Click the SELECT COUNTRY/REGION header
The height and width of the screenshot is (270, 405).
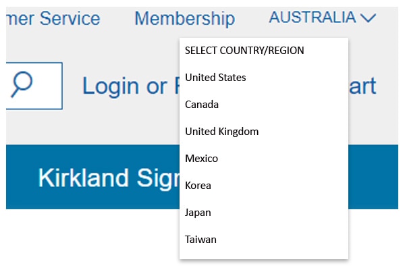pos(244,51)
